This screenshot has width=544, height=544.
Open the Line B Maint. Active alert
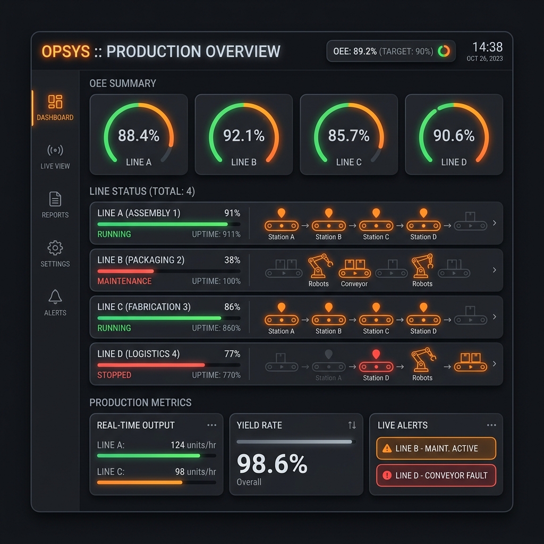(436, 448)
